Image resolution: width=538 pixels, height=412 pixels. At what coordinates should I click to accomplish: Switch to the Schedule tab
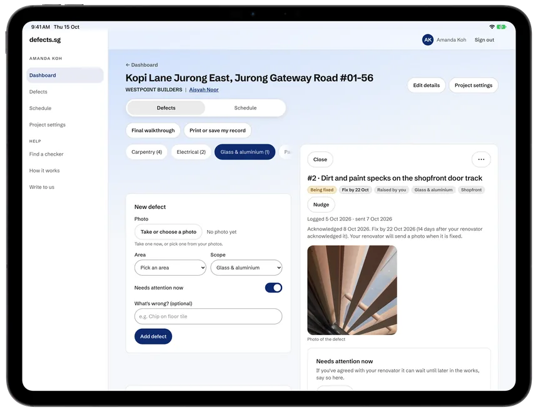245,108
